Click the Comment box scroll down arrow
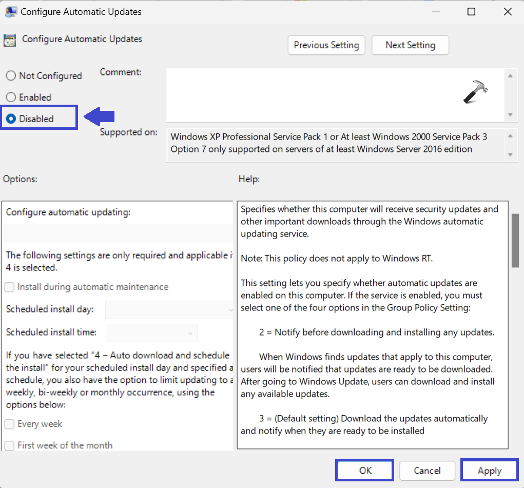Viewport: 524px width, 488px height. (510, 114)
